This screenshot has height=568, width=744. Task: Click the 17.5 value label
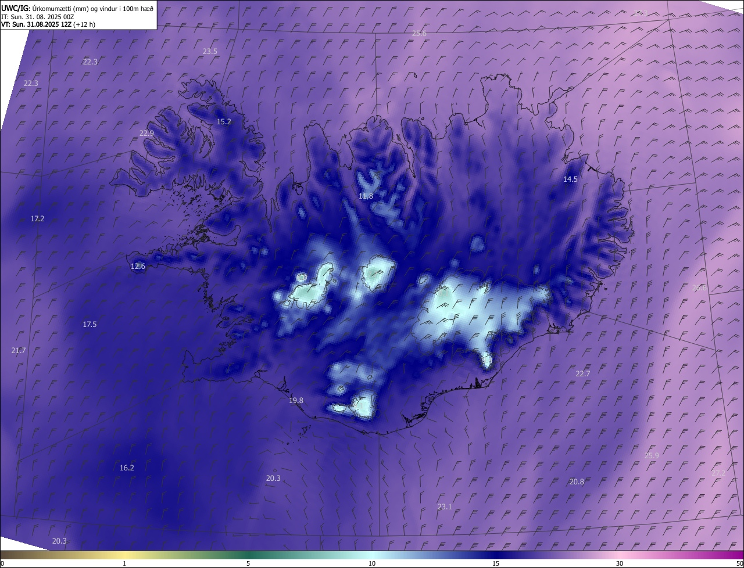(x=90, y=325)
